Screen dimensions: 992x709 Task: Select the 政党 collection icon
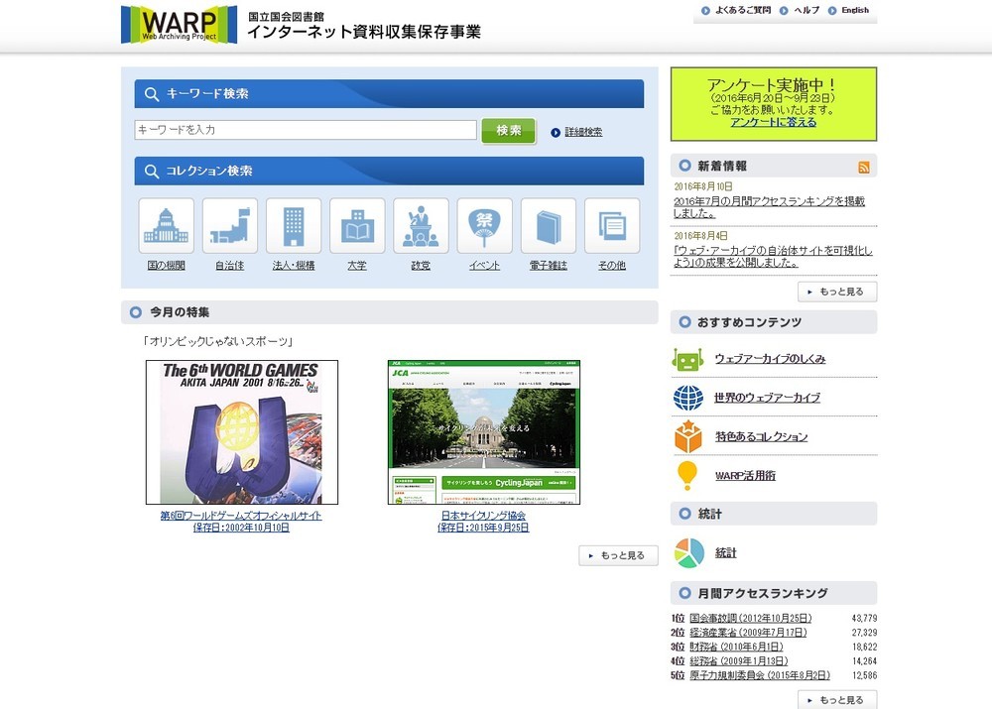[421, 226]
